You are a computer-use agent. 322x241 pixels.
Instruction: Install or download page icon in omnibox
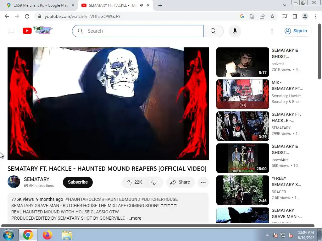[x=252, y=16]
